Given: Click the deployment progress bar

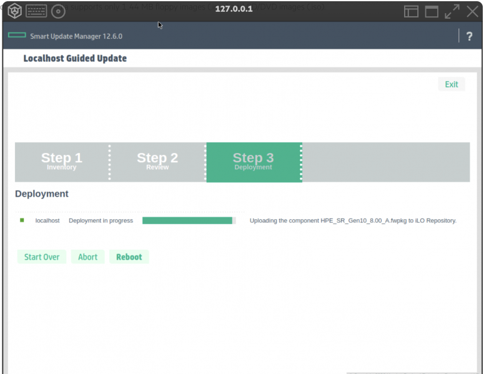Looking at the screenshot, I should coord(189,220).
